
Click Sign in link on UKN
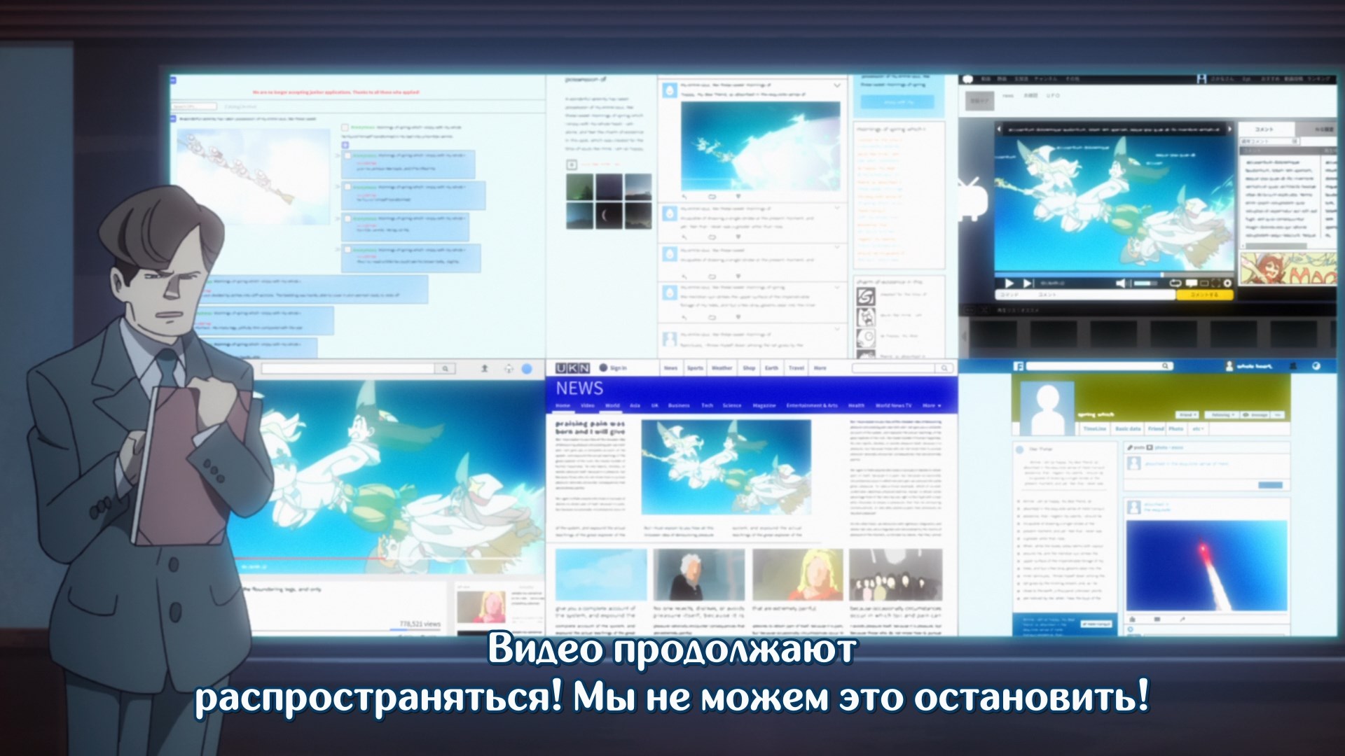pyautogui.click(x=618, y=368)
